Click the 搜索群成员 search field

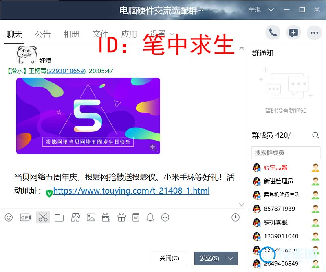tap(286, 153)
